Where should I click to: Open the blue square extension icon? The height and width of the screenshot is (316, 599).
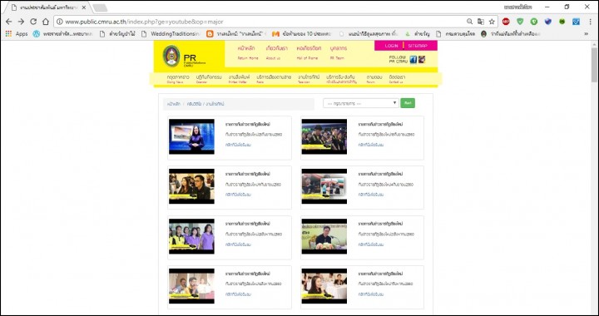(576, 22)
